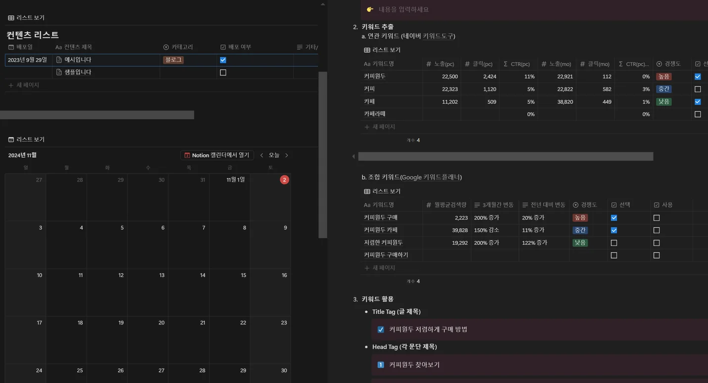Open Google 키워드플래너 link

point(431,177)
